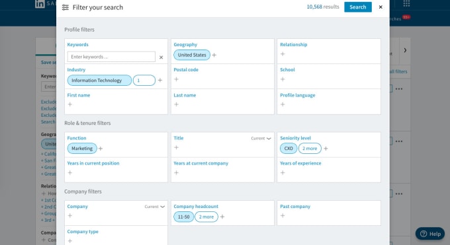Add a Relationship filter with plus icon

tap(283, 54)
